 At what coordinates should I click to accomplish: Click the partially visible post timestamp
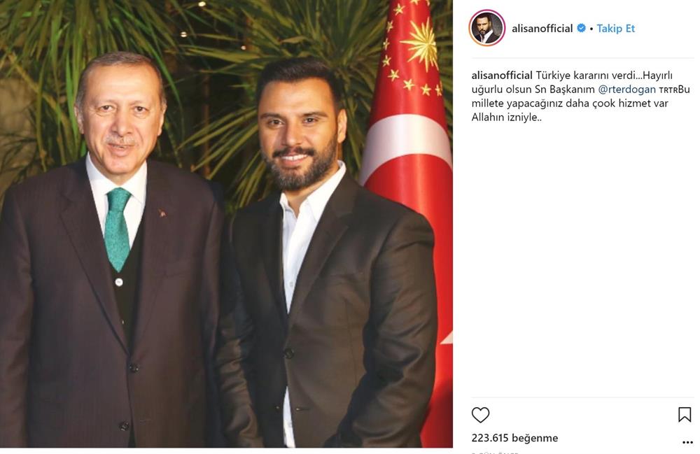pos(495,452)
